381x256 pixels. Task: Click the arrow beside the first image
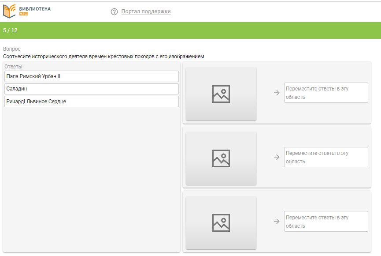[x=277, y=93]
